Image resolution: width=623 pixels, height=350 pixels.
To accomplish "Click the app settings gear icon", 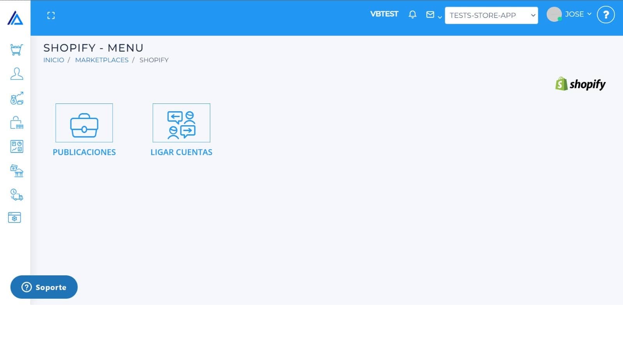I will click(16, 218).
